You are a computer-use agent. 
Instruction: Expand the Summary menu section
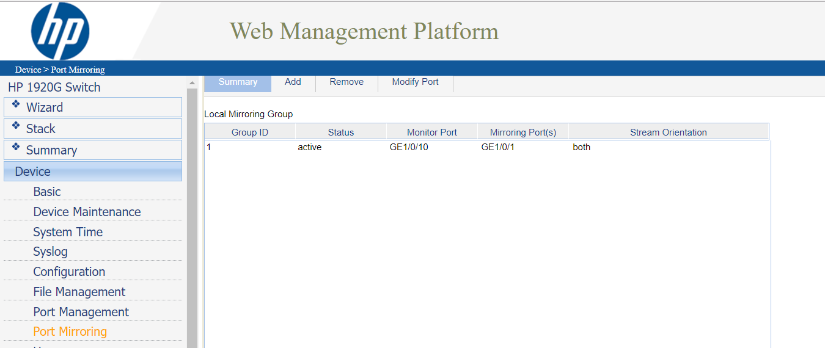[51, 150]
